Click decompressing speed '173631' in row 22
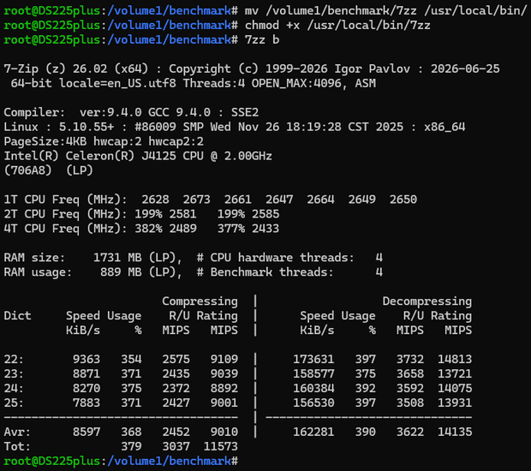This screenshot has width=531, height=471. pos(313,360)
